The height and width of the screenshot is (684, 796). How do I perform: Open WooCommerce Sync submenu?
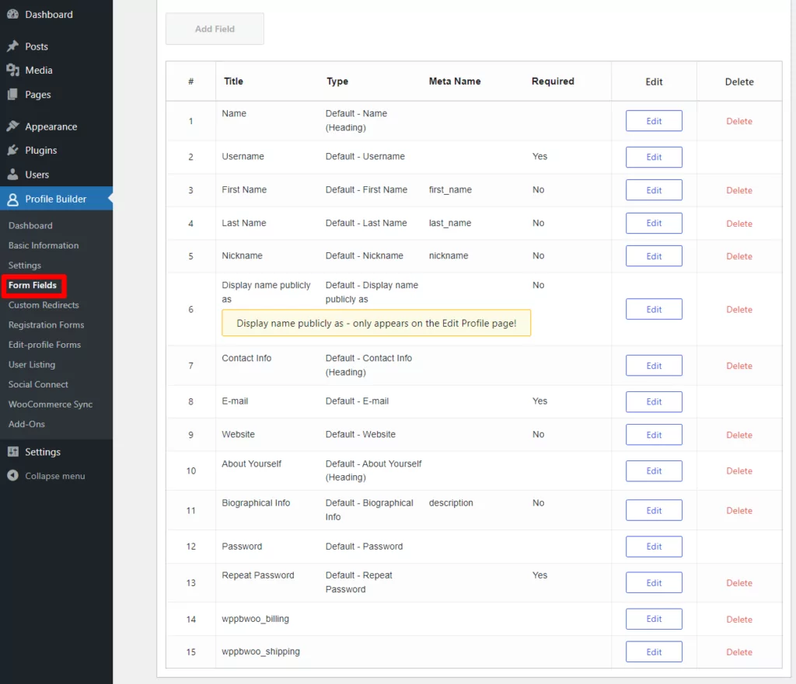click(51, 404)
